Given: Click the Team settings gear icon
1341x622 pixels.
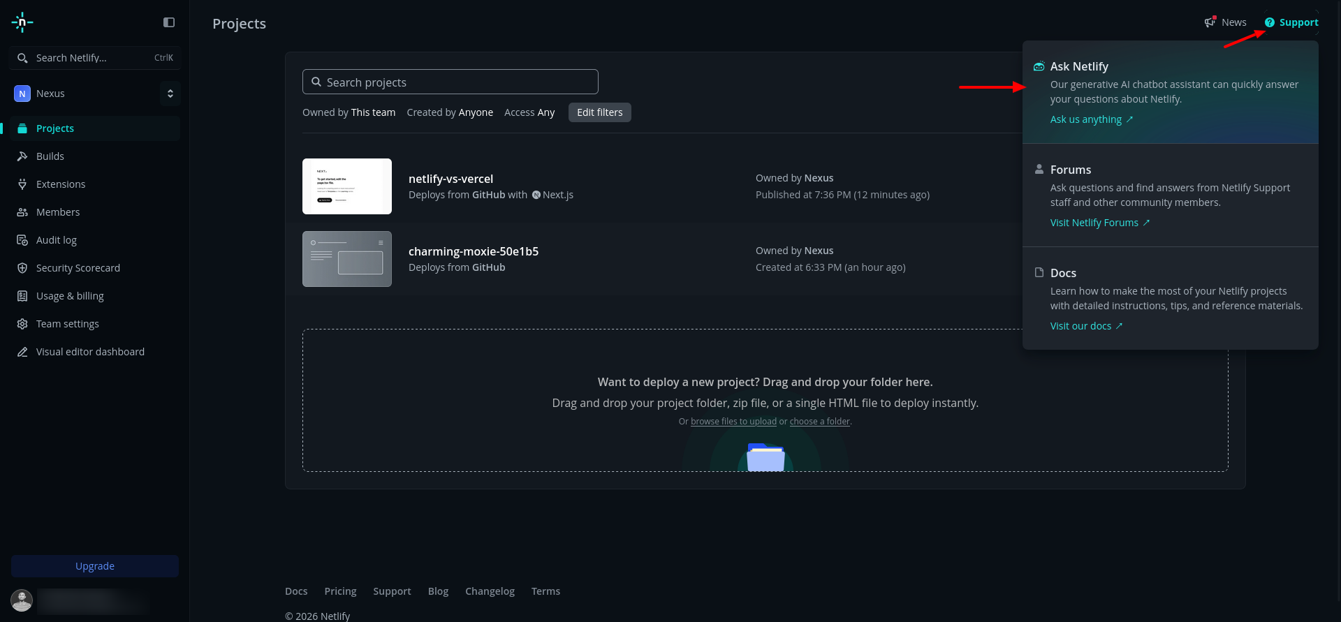Looking at the screenshot, I should [22, 324].
